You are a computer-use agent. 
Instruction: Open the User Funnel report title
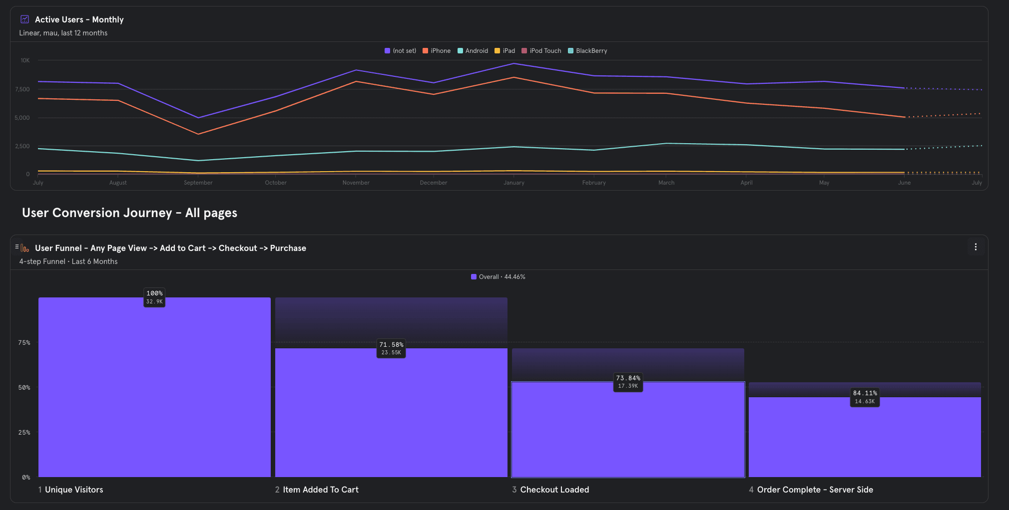pyautogui.click(x=170, y=248)
